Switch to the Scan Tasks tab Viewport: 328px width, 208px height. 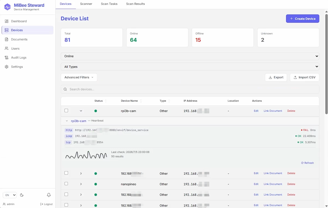coord(109,4)
